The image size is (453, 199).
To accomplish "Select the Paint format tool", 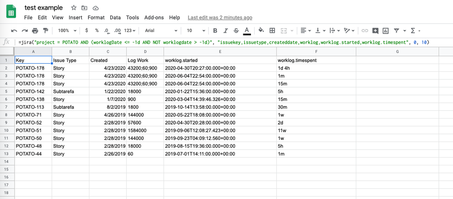I will coord(45,30).
